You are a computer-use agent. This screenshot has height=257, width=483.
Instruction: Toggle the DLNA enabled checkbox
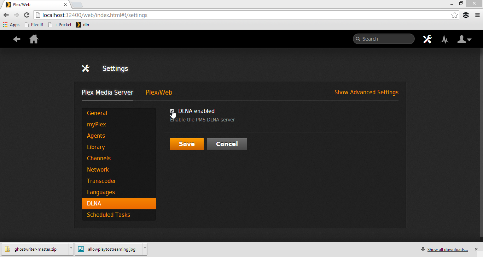[x=172, y=111]
